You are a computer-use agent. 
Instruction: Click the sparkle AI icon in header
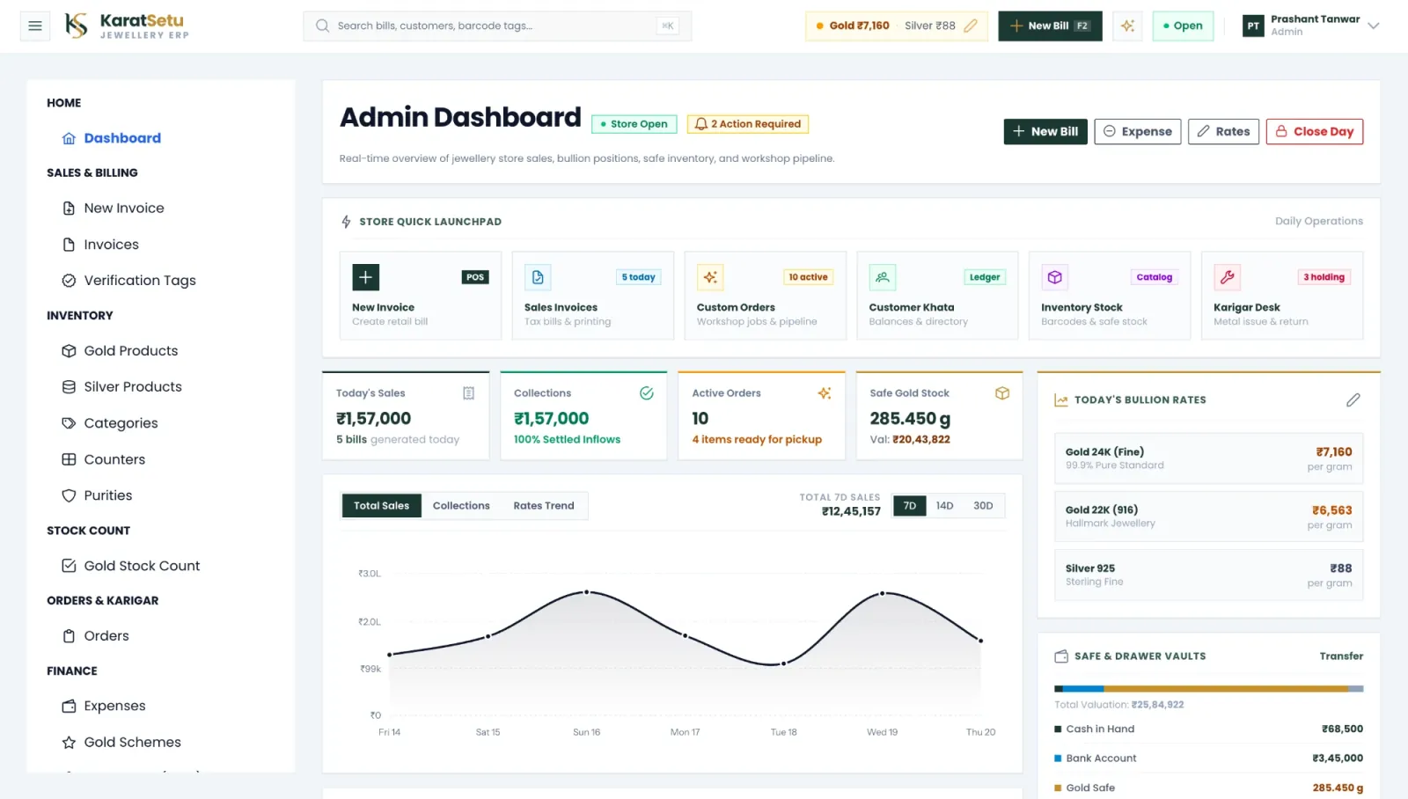click(x=1127, y=26)
